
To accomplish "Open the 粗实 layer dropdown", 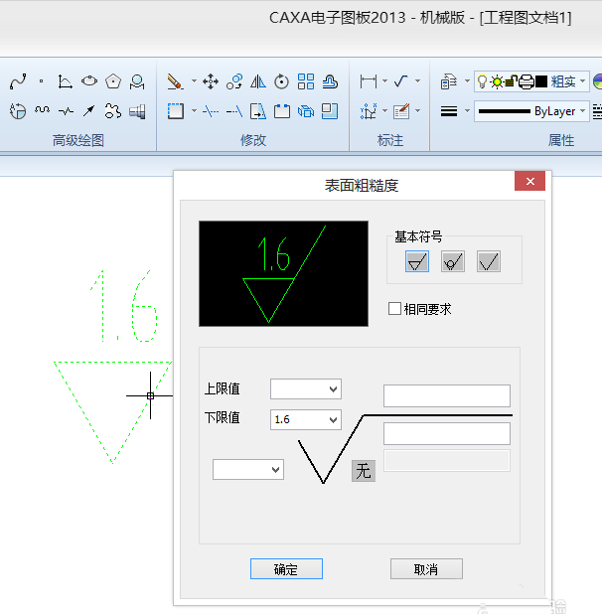I will click(x=582, y=81).
